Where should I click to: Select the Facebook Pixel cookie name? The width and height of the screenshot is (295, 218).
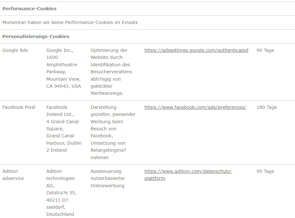[19, 107]
